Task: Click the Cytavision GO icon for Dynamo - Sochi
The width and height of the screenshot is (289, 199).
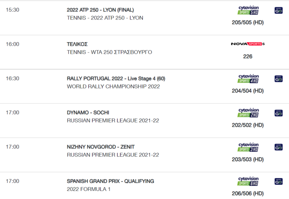Action: tap(278, 113)
